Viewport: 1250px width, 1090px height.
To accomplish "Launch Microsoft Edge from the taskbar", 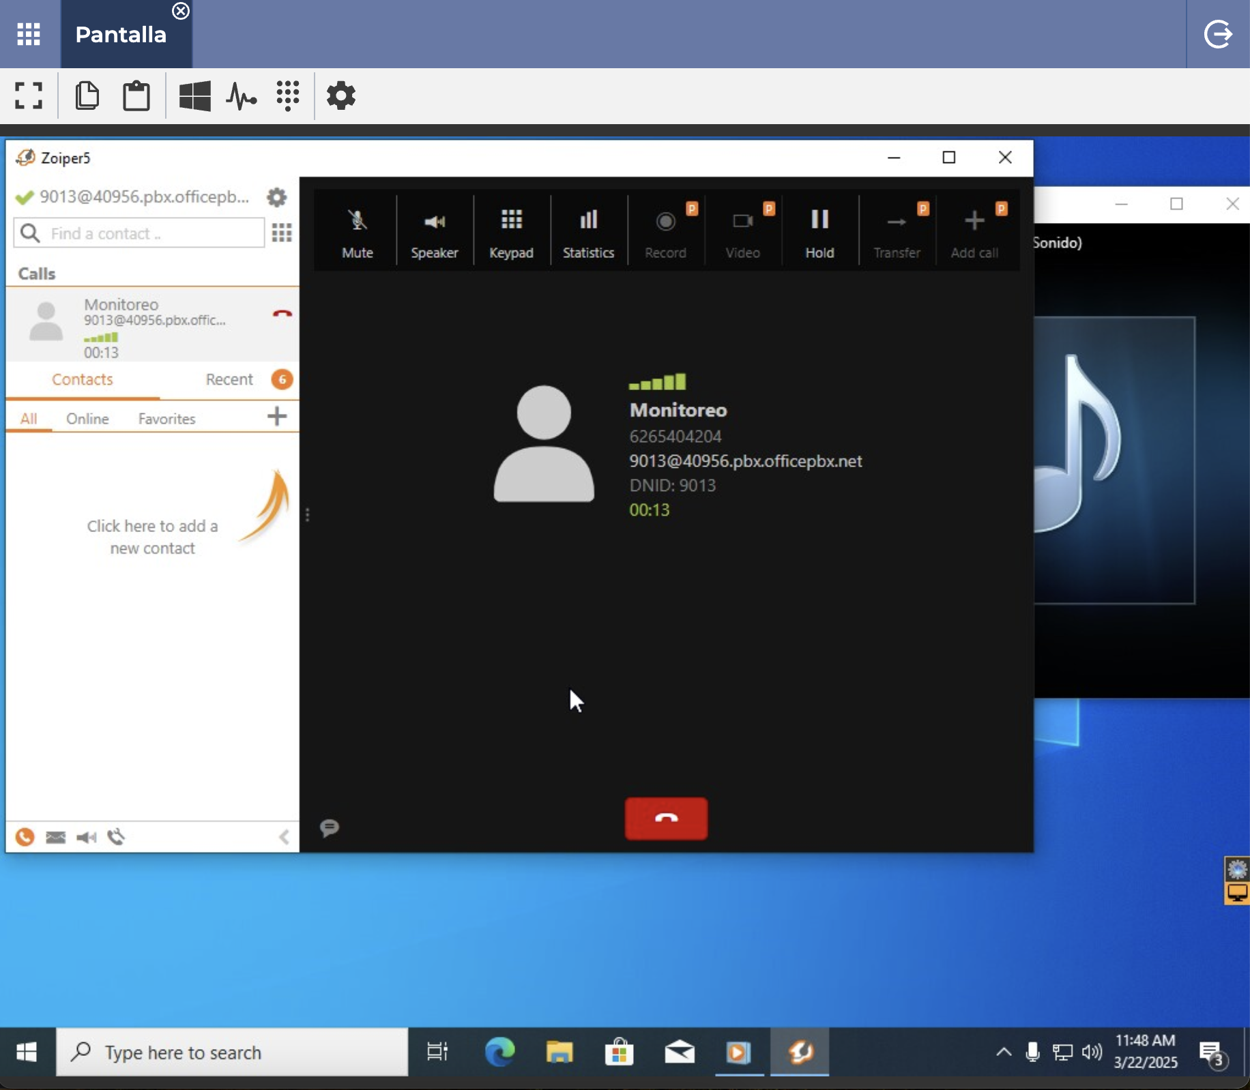I will coord(499,1052).
